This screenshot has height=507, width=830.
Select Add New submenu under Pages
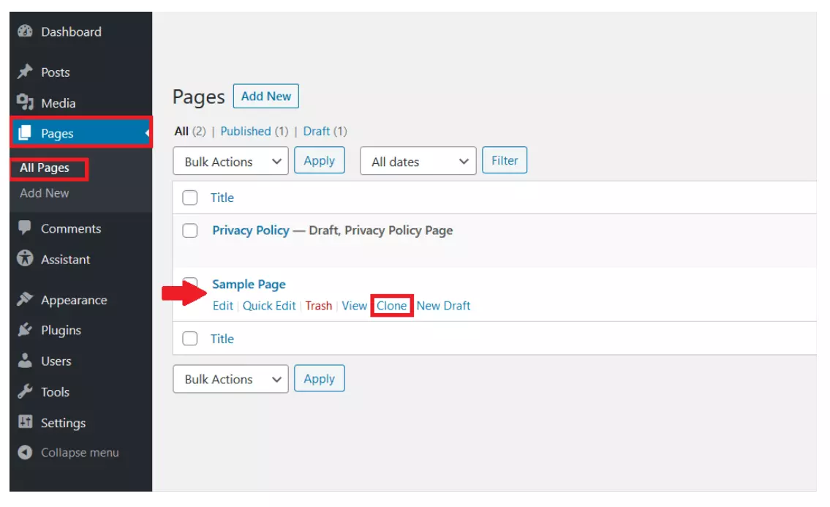click(45, 193)
